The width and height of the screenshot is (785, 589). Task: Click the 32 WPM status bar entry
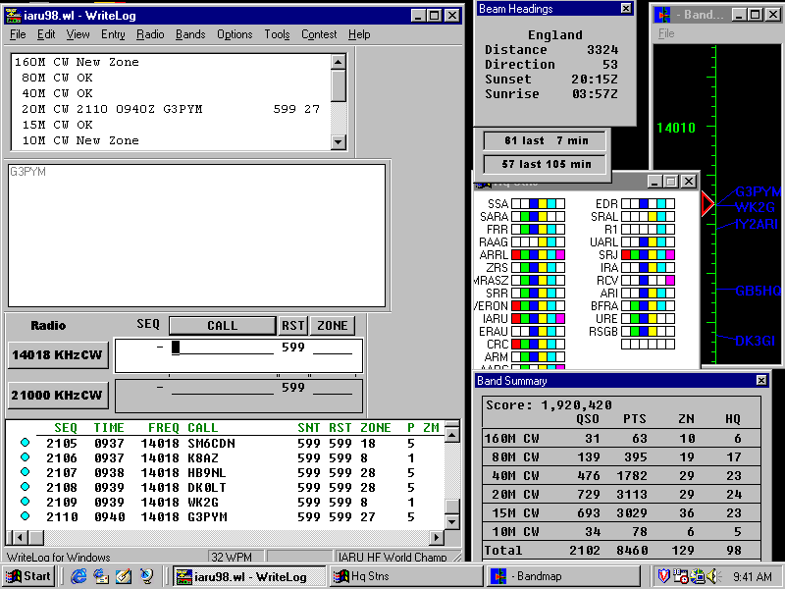(236, 557)
